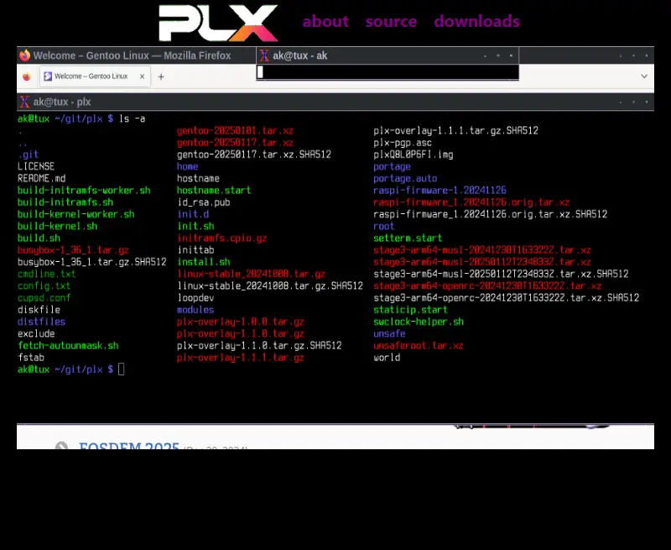This screenshot has height=550, width=671.
Task: Click build-initramfs-worker.sh in listing
Action: [84, 190]
